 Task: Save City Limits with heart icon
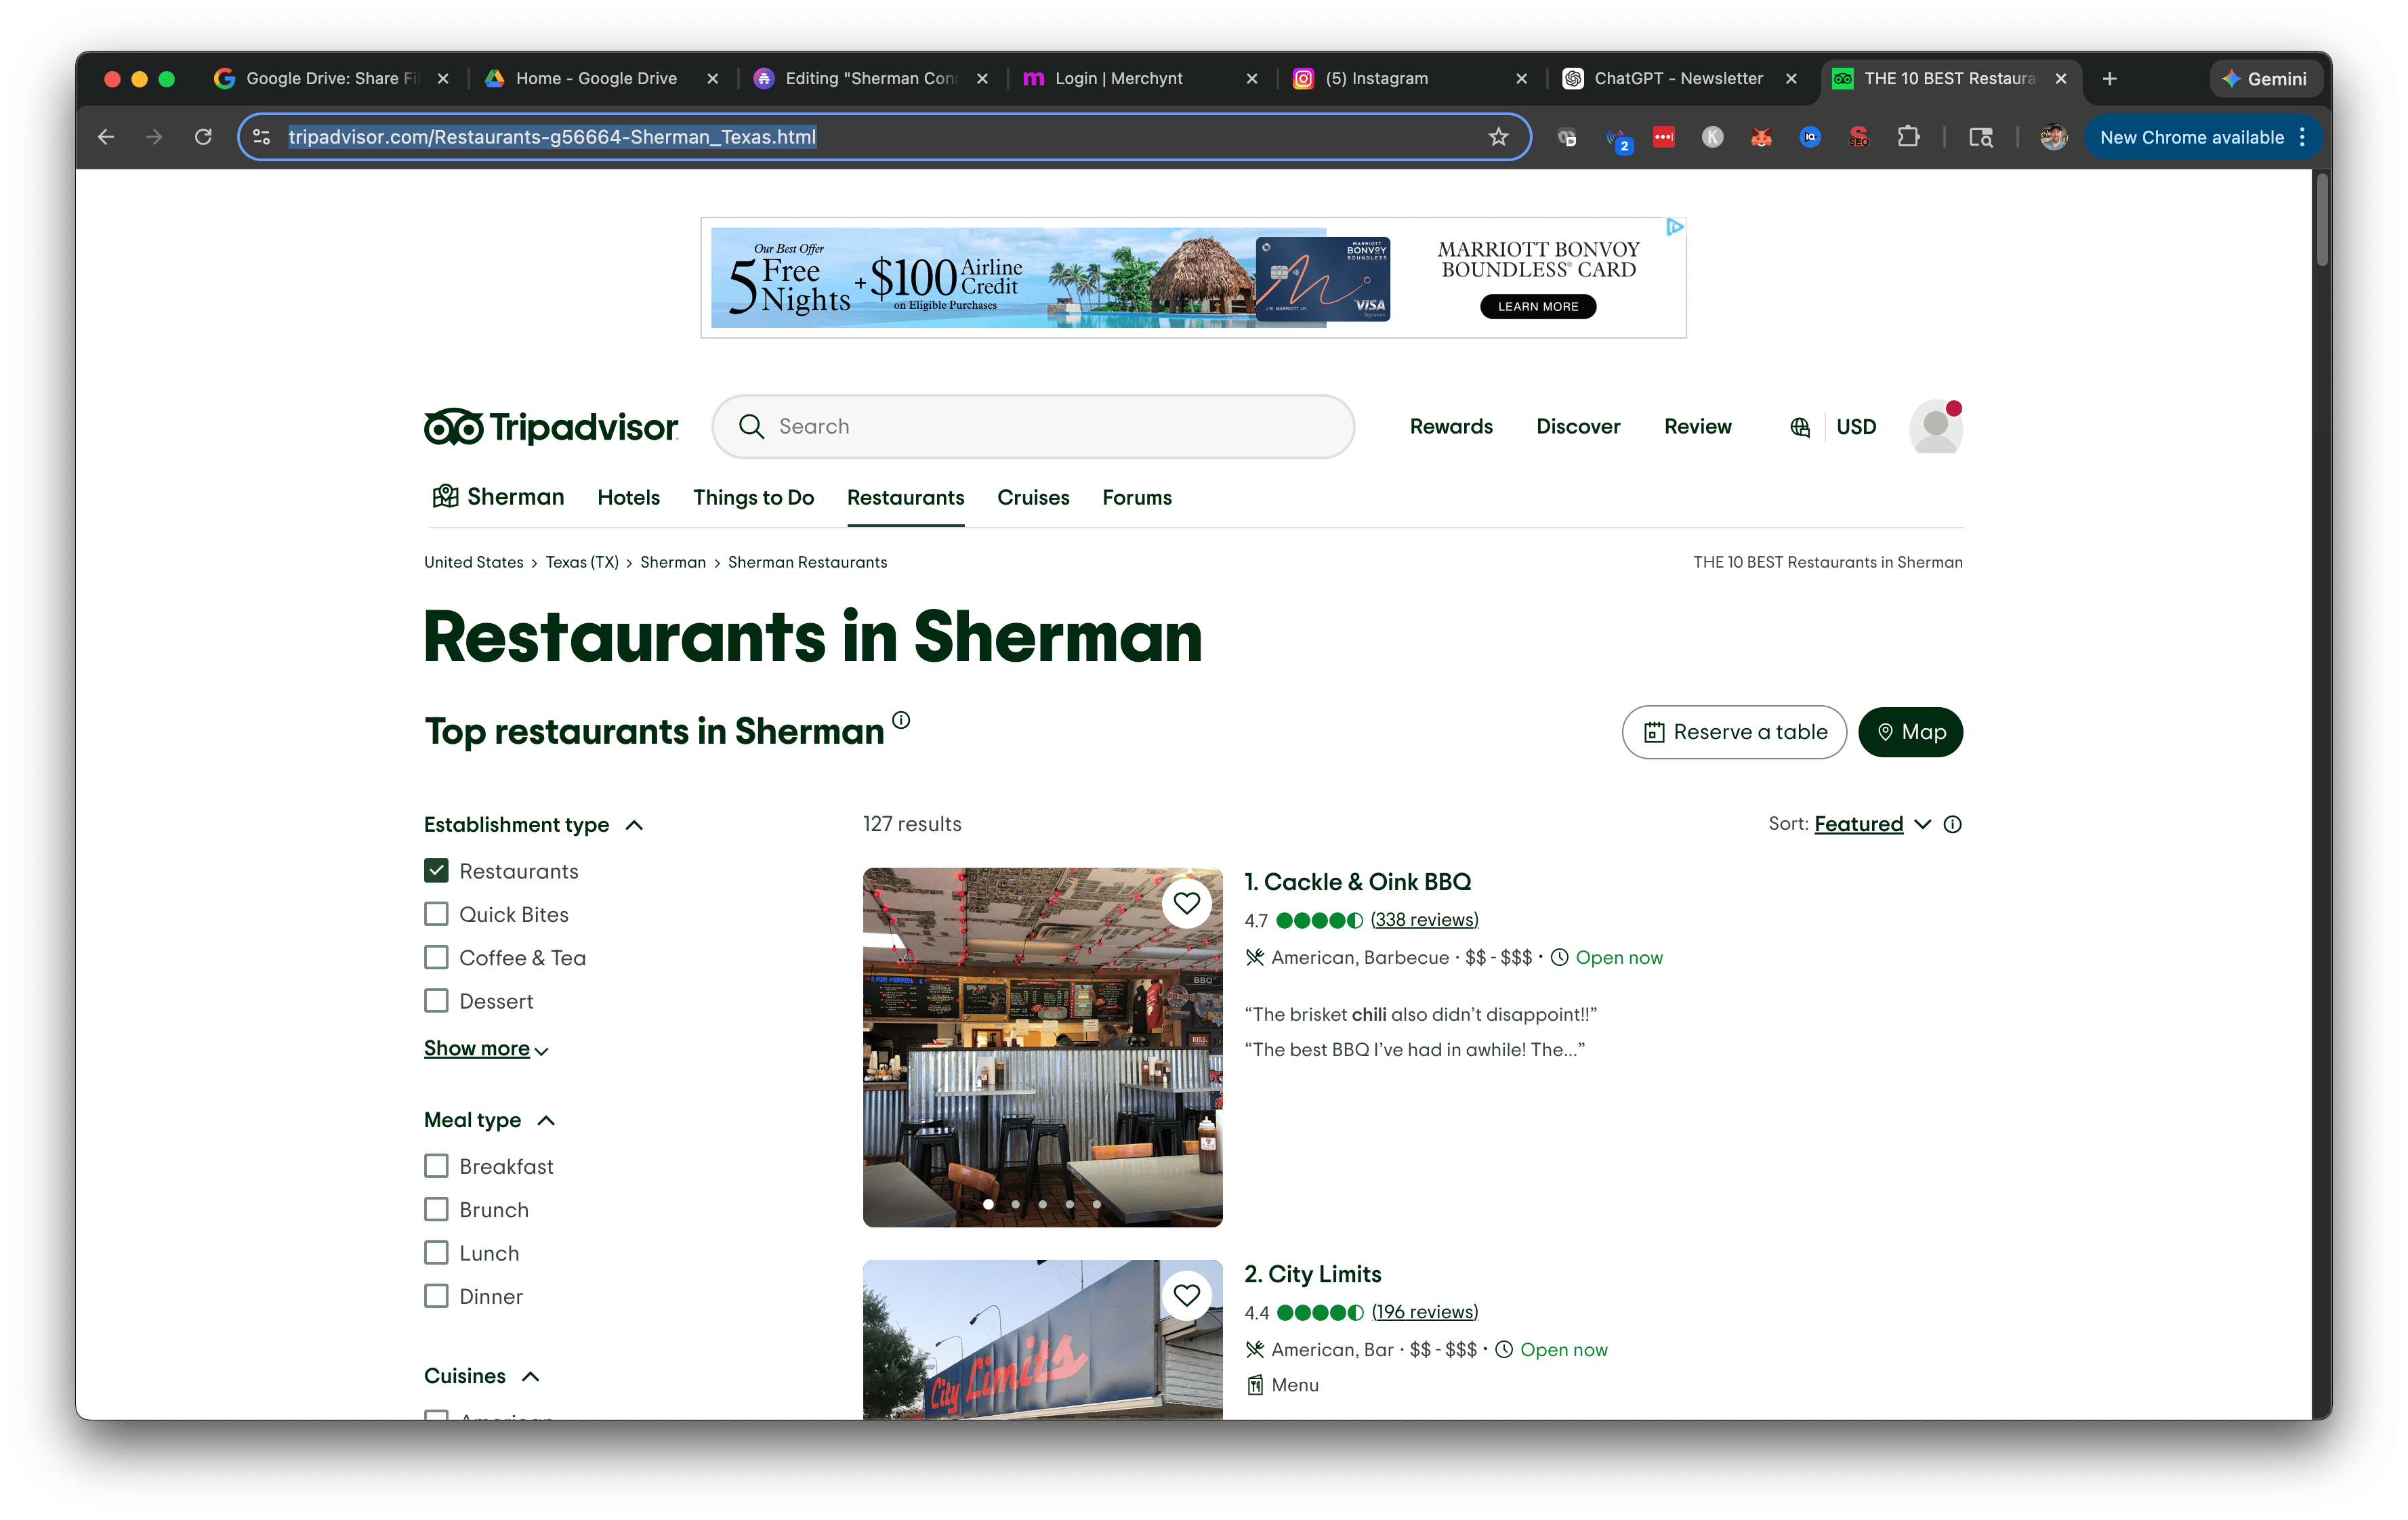[1186, 1295]
